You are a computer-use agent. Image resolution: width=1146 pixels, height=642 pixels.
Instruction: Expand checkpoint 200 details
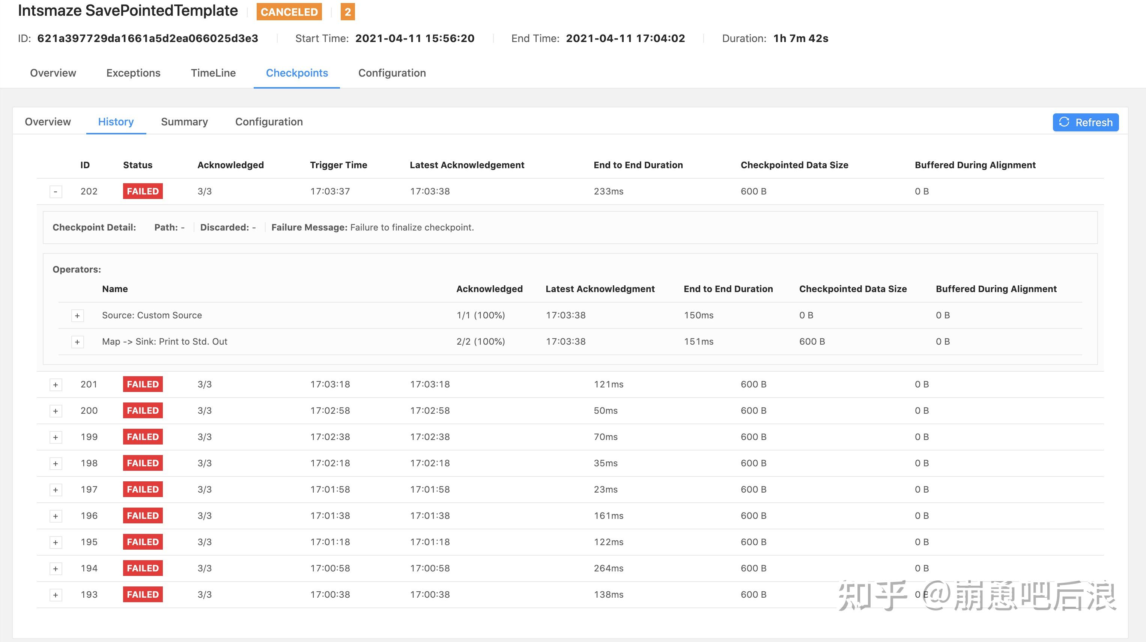pos(55,410)
